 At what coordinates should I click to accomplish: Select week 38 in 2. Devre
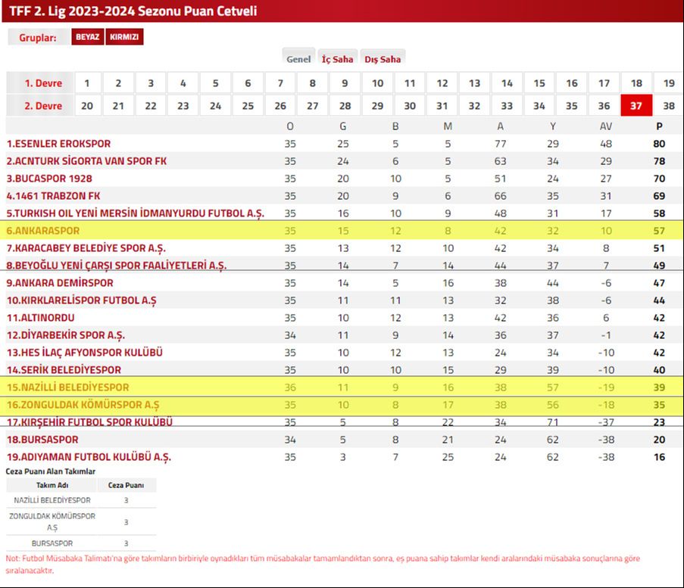(668, 106)
